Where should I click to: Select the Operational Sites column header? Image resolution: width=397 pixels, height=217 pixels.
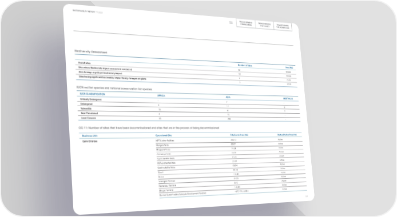point(164,135)
